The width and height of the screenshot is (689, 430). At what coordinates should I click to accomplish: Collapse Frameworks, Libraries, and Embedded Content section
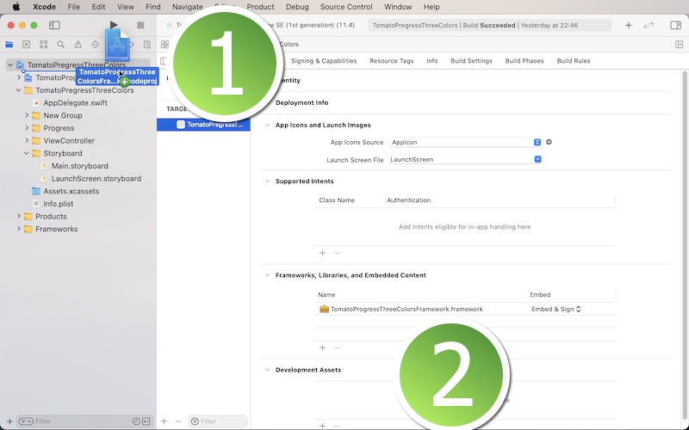267,275
